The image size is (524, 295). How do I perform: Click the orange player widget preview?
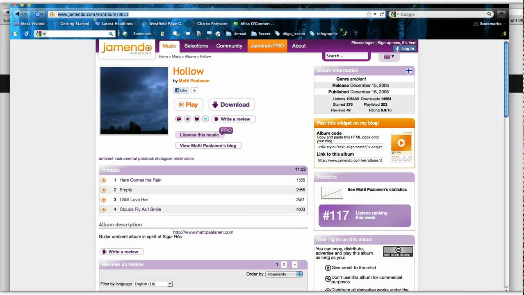point(401,147)
